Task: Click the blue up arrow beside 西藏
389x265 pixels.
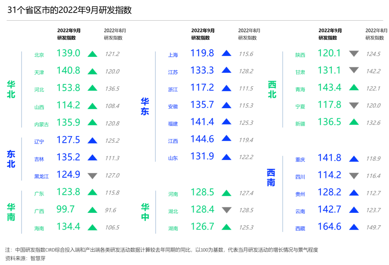Action: pos(354,227)
